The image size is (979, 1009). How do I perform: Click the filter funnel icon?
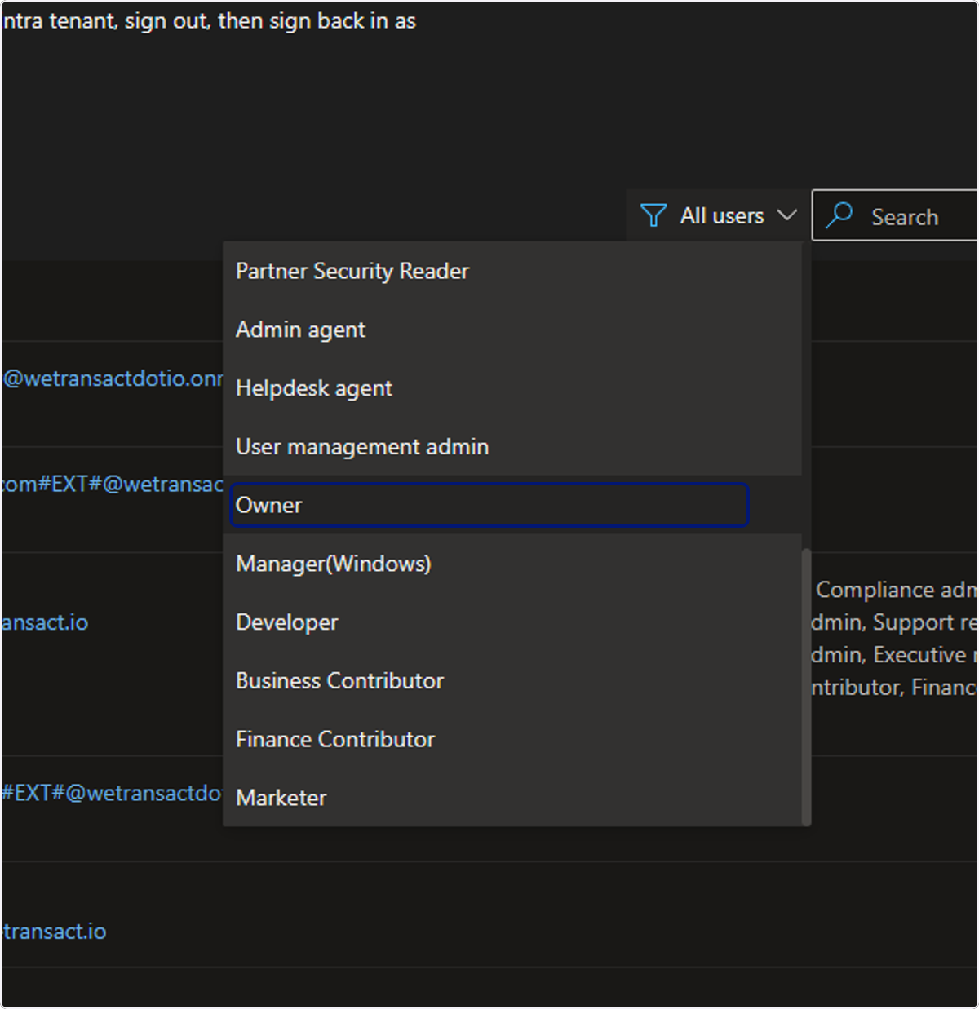click(x=653, y=215)
